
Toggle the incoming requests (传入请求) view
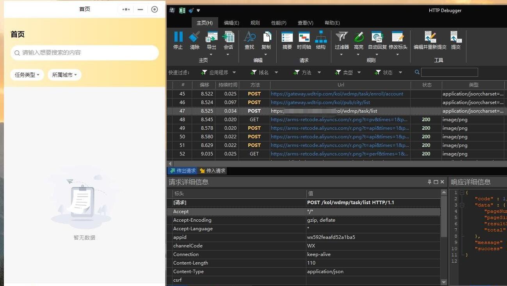click(212, 171)
